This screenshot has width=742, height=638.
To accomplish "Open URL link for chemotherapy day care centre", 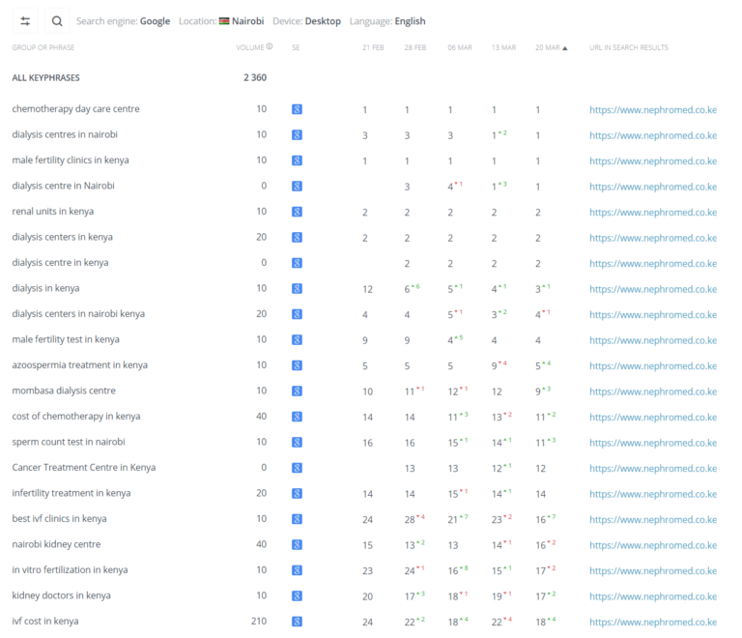I will pyautogui.click(x=652, y=110).
